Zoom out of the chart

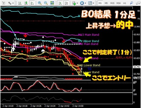[46, 3]
